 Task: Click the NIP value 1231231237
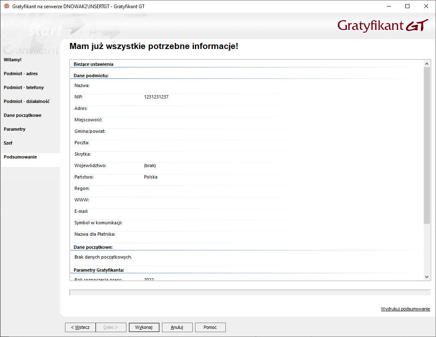point(156,97)
